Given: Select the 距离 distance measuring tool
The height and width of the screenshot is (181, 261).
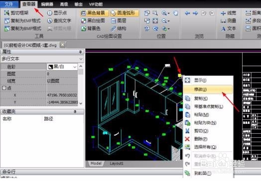Looking at the screenshot, I should (x=253, y=13).
